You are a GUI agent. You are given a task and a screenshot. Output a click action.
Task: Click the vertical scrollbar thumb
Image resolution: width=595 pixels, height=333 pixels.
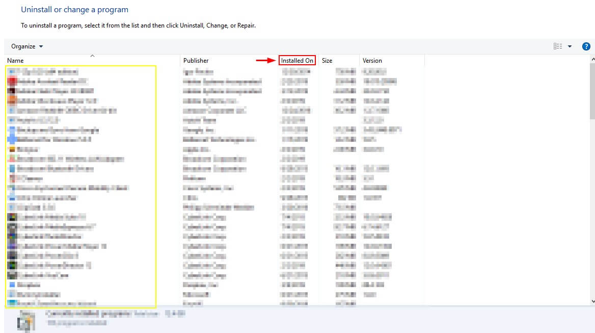tap(591, 92)
